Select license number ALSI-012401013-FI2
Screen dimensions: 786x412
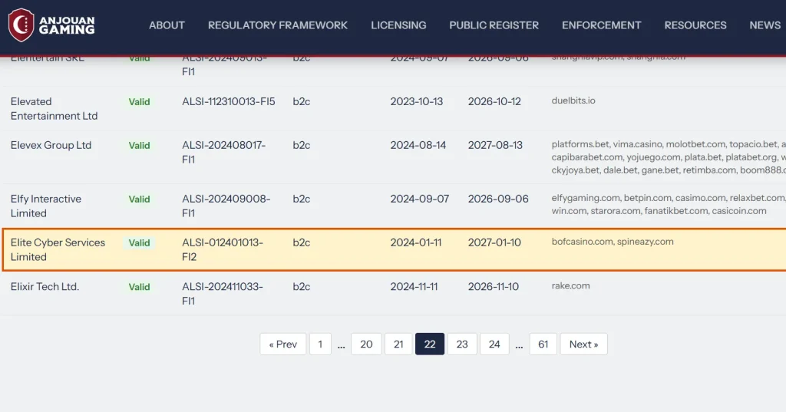coord(222,249)
